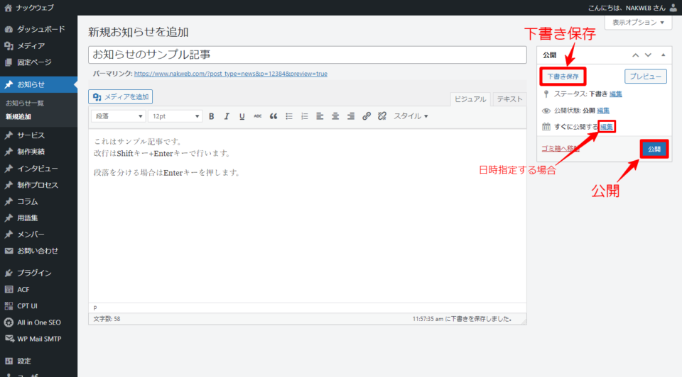Switch to the テキスト editor tab
Viewport: 682px width, 377px height.
[509, 100]
